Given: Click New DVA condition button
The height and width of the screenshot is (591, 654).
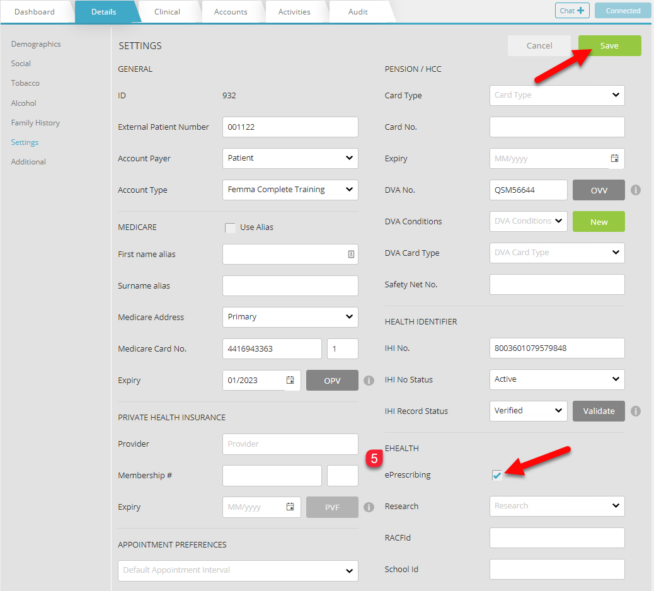Looking at the screenshot, I should coord(599,222).
